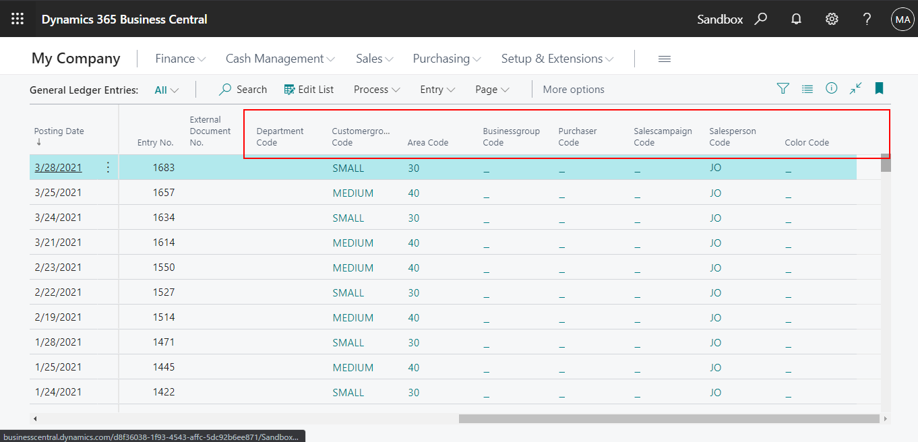Image resolution: width=918 pixels, height=442 pixels.
Task: Open notifications via the bell icon
Action: 795,18
